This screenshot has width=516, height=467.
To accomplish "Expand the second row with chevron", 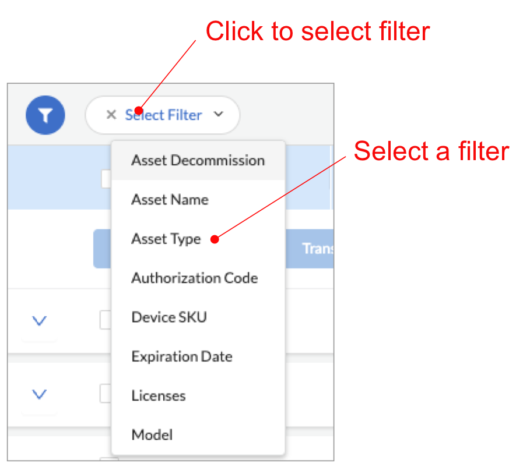I will pos(39,395).
